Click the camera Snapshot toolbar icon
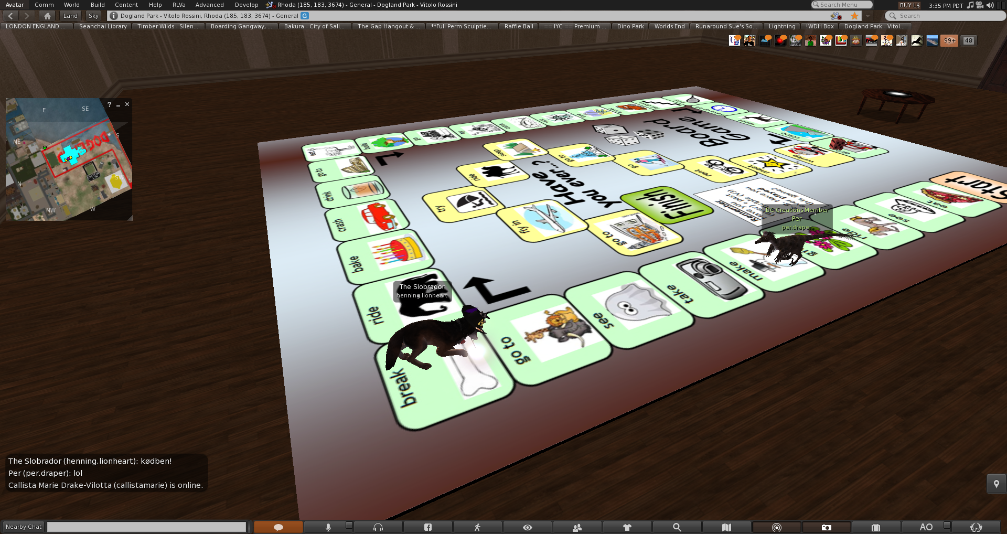Viewport: 1007px width, 534px height. click(826, 527)
